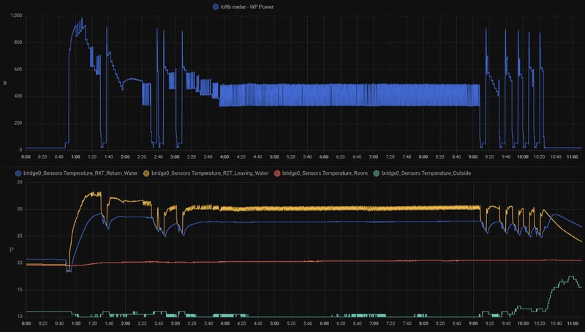Click the 400 y-axis label in power chart
This screenshot has width=585, height=332.
tap(18, 97)
